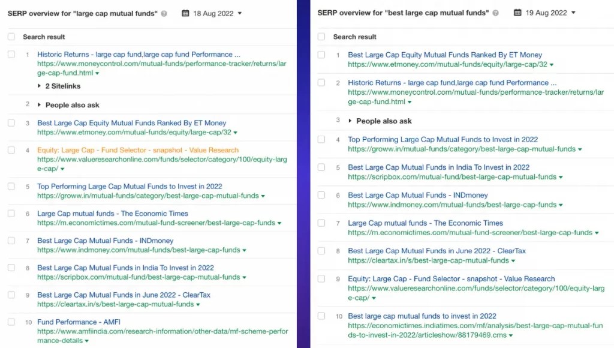This screenshot has height=348, width=614.
Task: Open URL dropdown for right moneycontrol result
Action: click(x=410, y=102)
